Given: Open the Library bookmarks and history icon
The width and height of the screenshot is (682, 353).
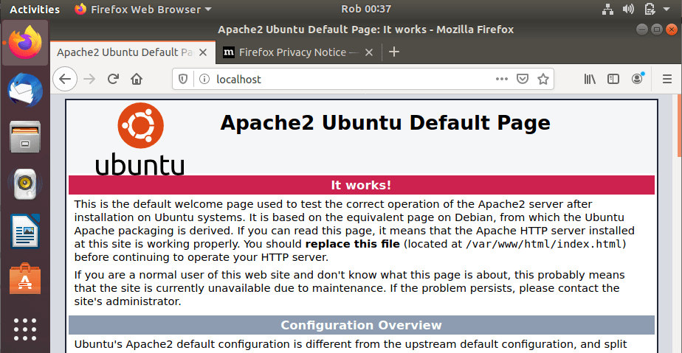Looking at the screenshot, I should pos(590,79).
